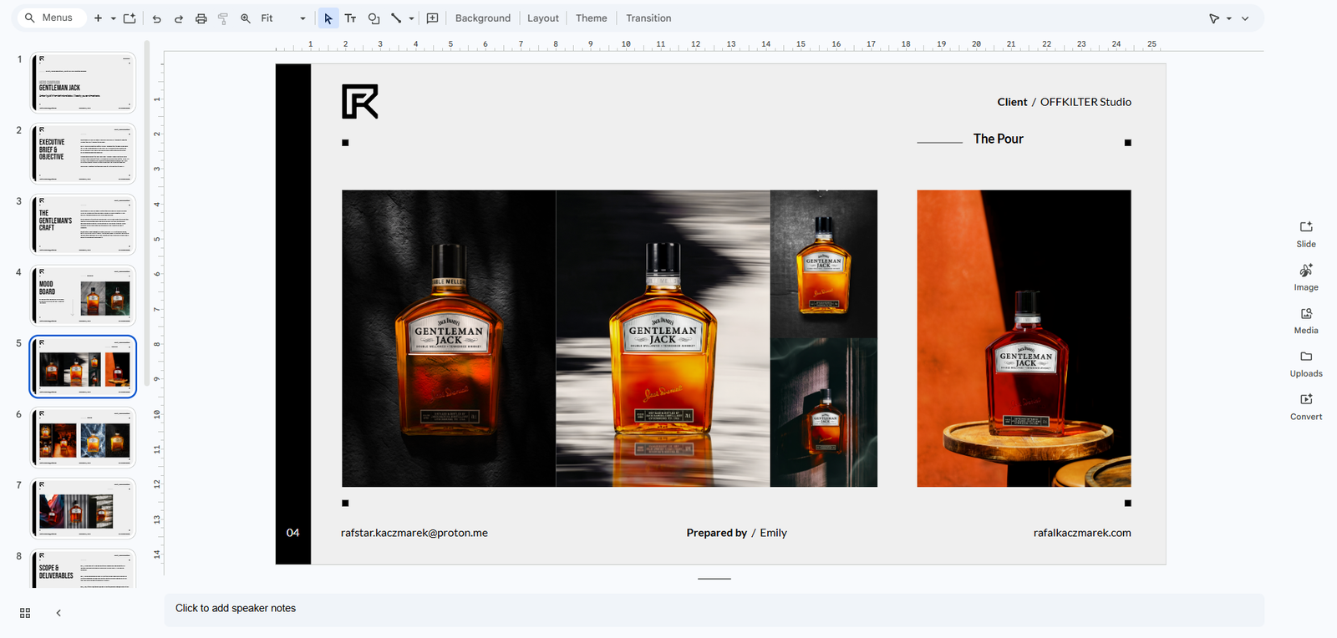Click the speaker notes divider handle

pyautogui.click(x=714, y=578)
